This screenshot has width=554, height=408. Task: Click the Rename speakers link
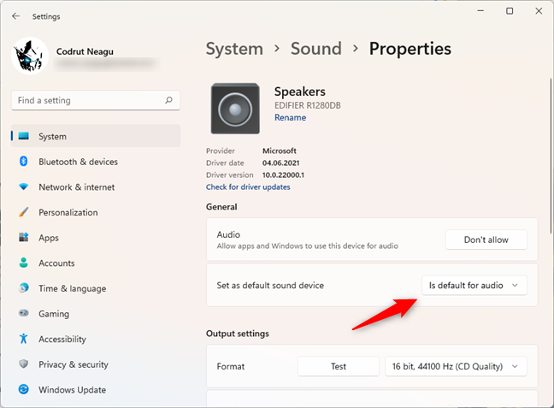290,118
